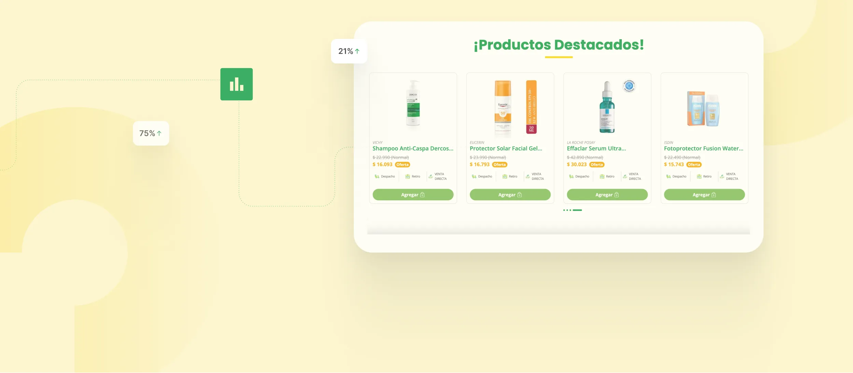Open the Protector Solar Facial Gel title
This screenshot has width=853, height=373.
pyautogui.click(x=506, y=148)
